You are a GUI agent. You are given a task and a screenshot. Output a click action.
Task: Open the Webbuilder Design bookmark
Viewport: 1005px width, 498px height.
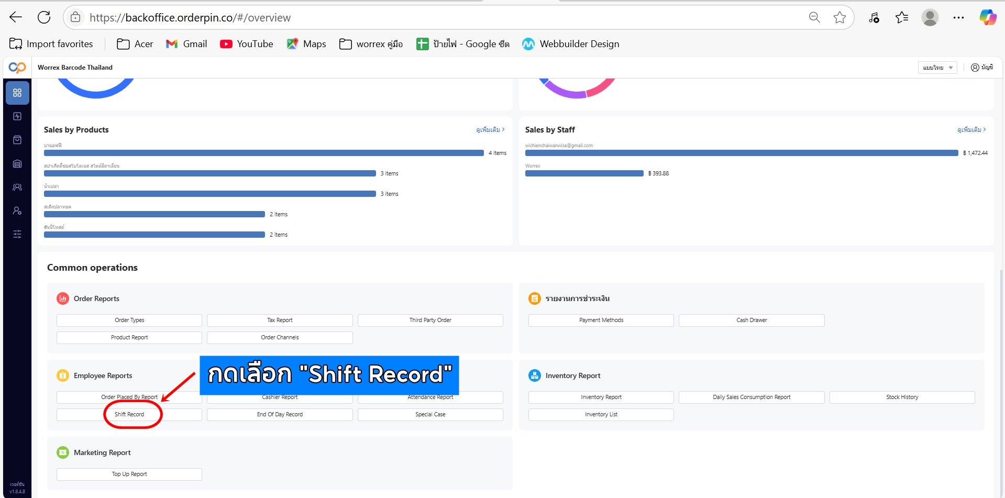[571, 44]
